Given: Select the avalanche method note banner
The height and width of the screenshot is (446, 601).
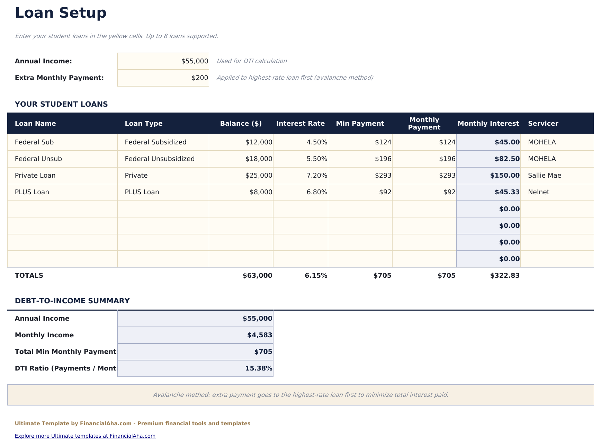Looking at the screenshot, I should tap(300, 394).
